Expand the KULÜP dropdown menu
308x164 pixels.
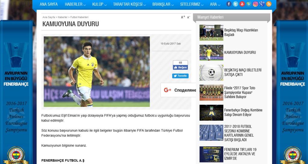[x=100, y=5]
